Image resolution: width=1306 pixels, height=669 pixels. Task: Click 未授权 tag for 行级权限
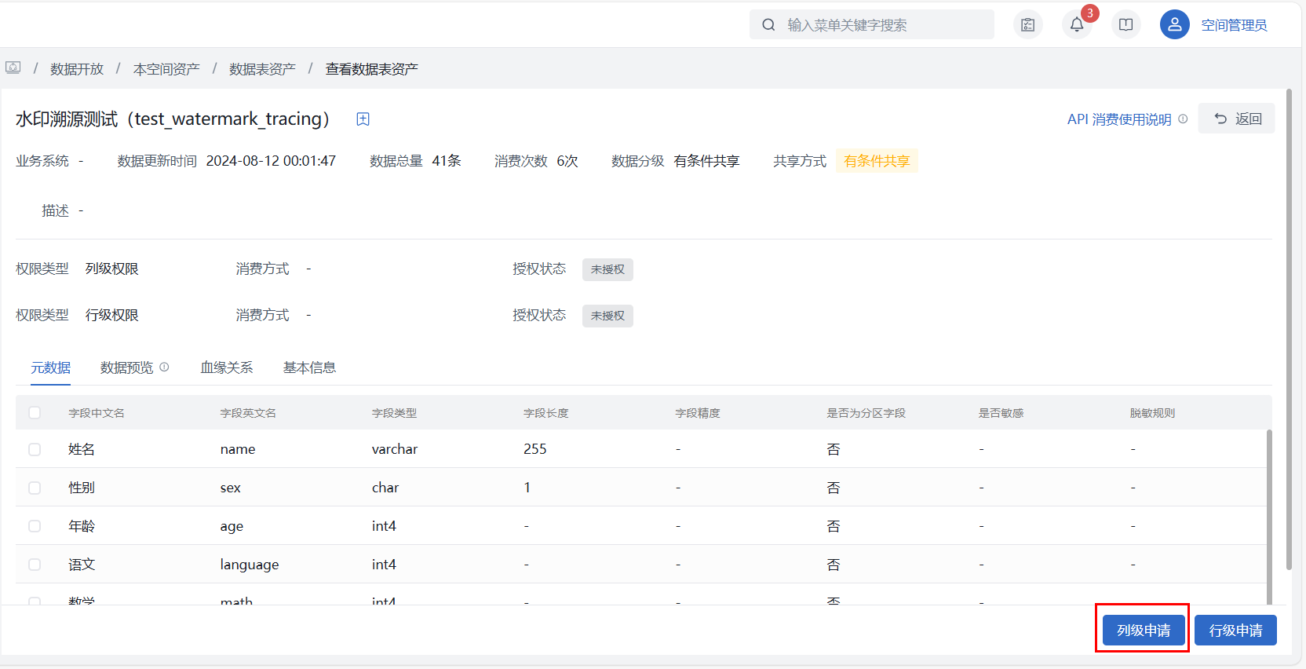607,316
